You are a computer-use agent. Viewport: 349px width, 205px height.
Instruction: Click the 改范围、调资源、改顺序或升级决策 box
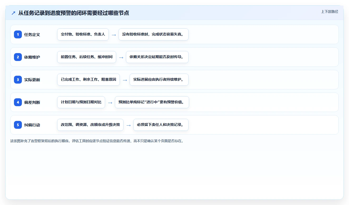(x=90, y=125)
